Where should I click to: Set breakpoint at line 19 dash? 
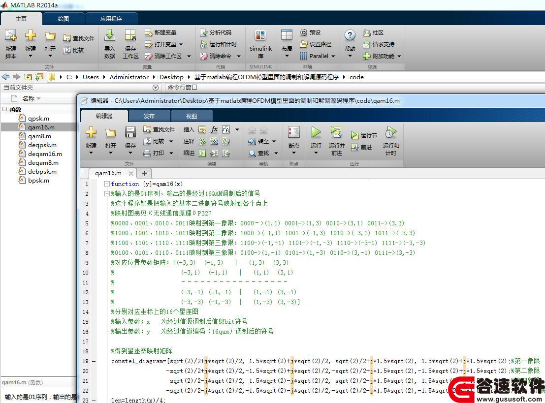(94, 361)
